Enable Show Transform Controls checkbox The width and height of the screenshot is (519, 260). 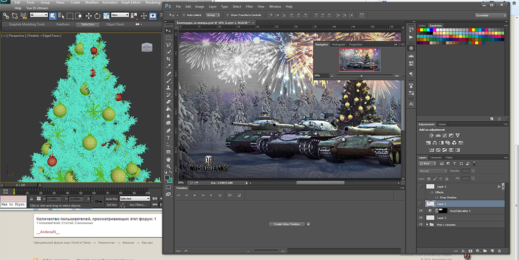[228, 15]
